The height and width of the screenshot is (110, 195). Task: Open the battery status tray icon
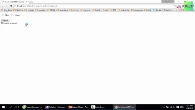click(x=167, y=107)
